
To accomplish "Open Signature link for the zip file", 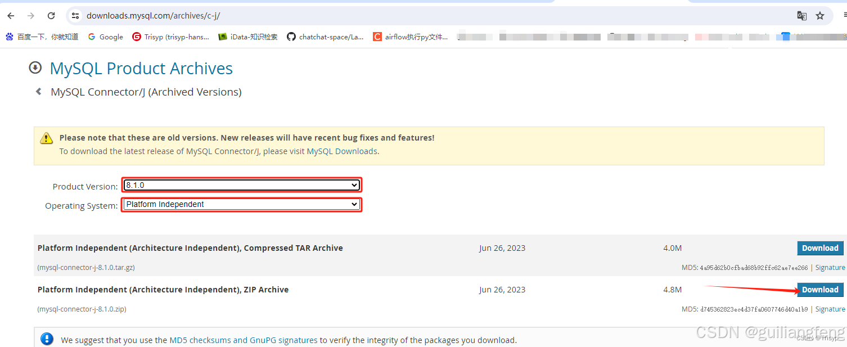I will (x=830, y=309).
